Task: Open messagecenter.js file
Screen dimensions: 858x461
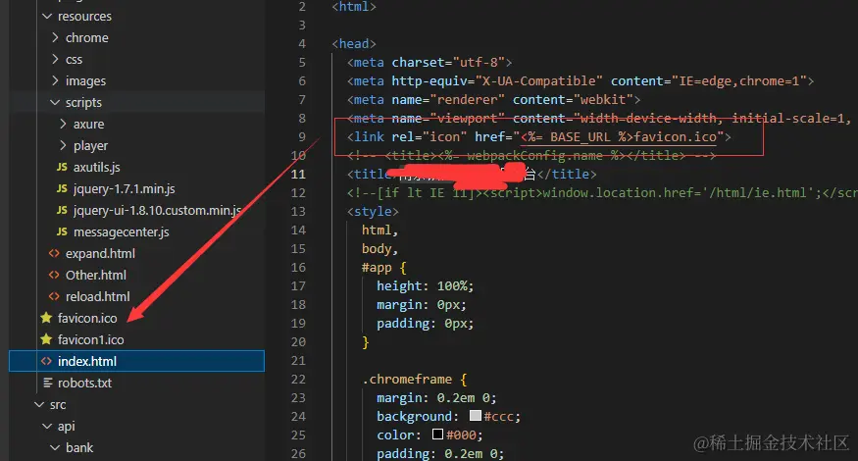Action: pyautogui.click(x=122, y=232)
